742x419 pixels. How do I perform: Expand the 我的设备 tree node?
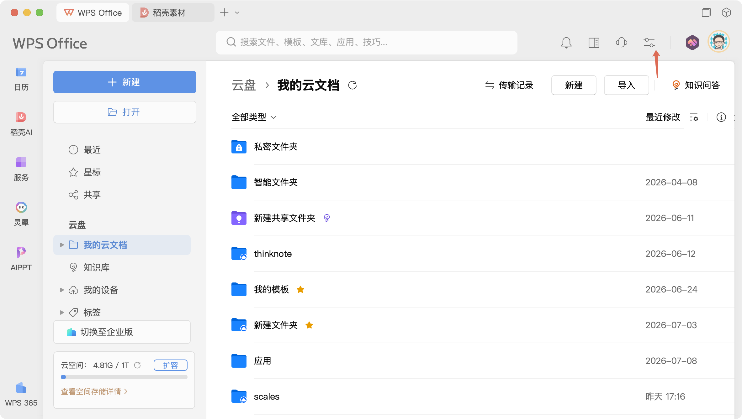coord(62,290)
